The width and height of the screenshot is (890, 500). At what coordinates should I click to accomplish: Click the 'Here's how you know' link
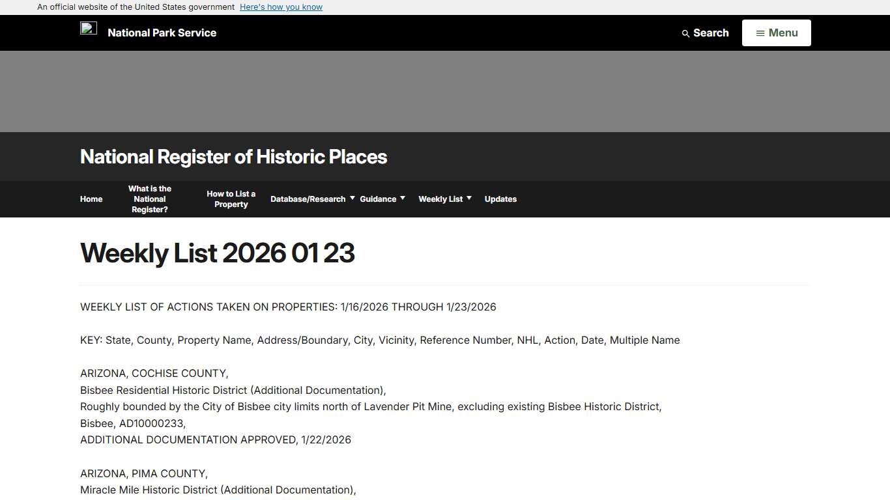[281, 7]
